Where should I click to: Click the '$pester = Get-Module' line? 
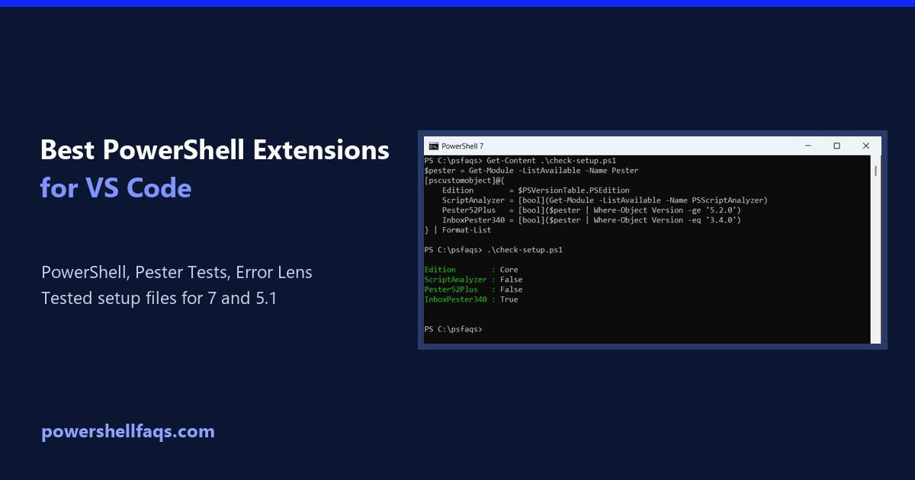point(531,171)
